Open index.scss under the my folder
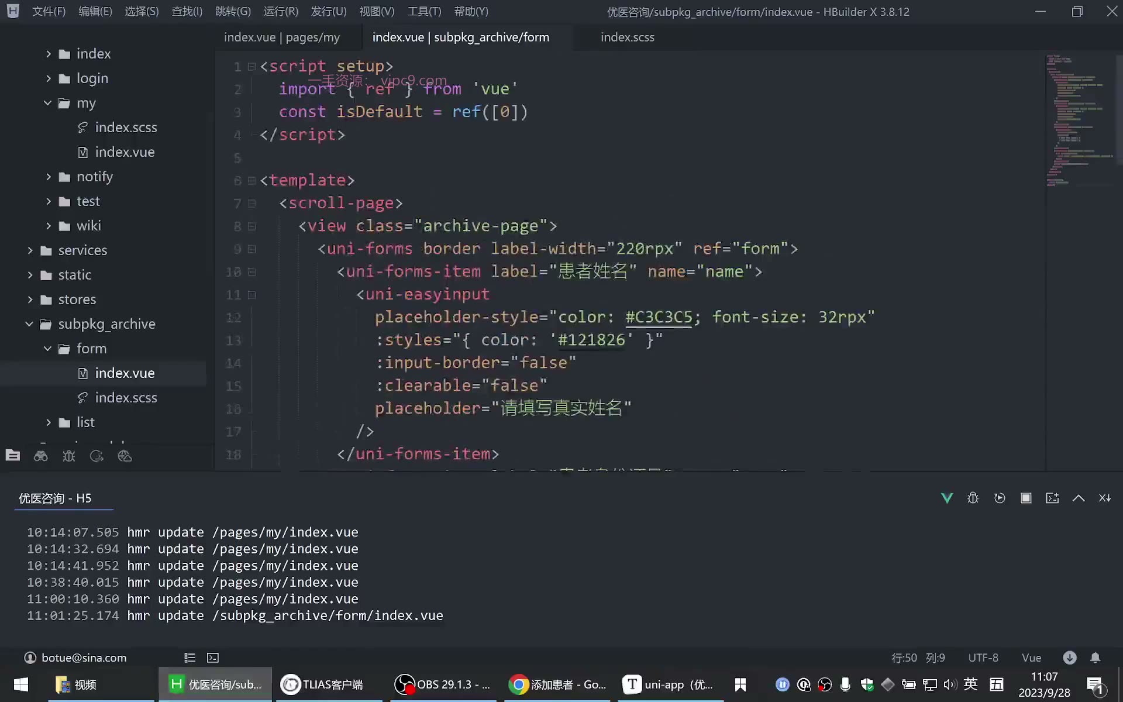This screenshot has height=702, width=1123. click(126, 128)
